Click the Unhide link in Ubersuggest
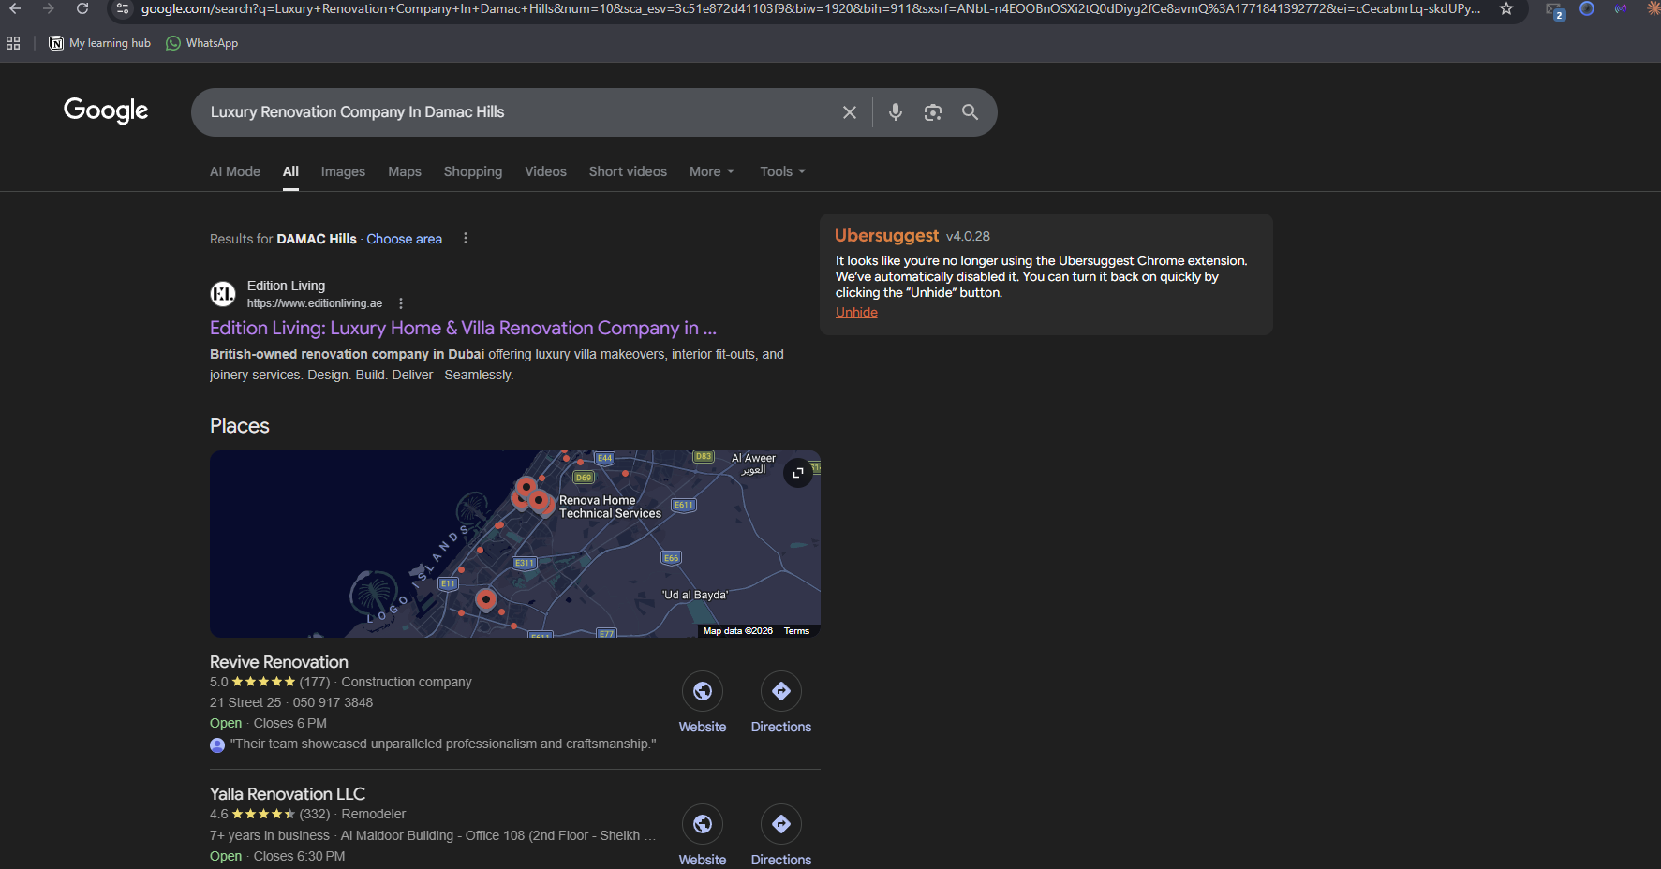 click(x=856, y=312)
